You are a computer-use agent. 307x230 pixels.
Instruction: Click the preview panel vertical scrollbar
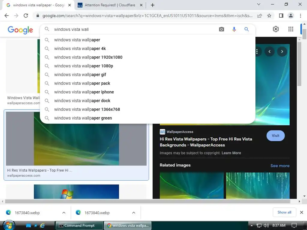click(299, 64)
